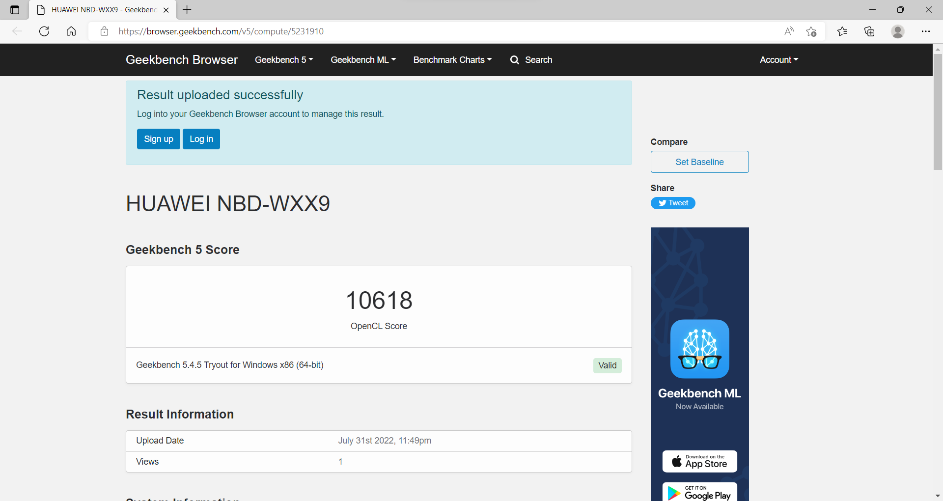The width and height of the screenshot is (943, 501).
Task: Minimize the browser window
Action: (x=872, y=10)
